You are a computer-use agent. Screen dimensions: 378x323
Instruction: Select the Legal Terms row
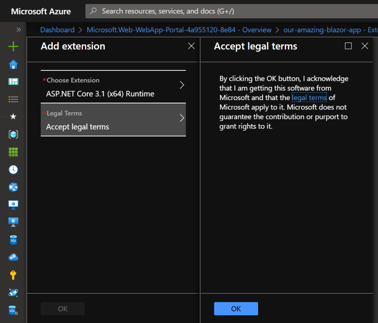[113, 120]
